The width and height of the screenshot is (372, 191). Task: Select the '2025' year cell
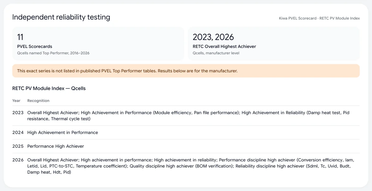[18, 146]
